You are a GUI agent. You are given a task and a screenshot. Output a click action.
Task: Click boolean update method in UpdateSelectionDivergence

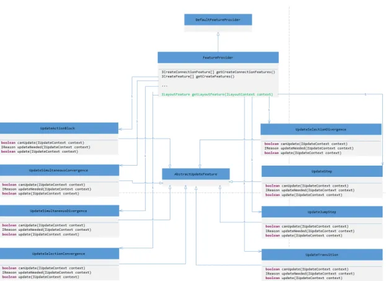coord(303,153)
